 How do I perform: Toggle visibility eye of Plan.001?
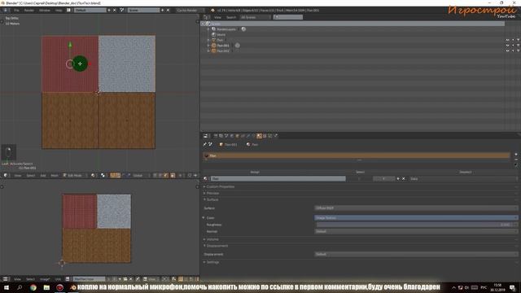tap(507, 46)
